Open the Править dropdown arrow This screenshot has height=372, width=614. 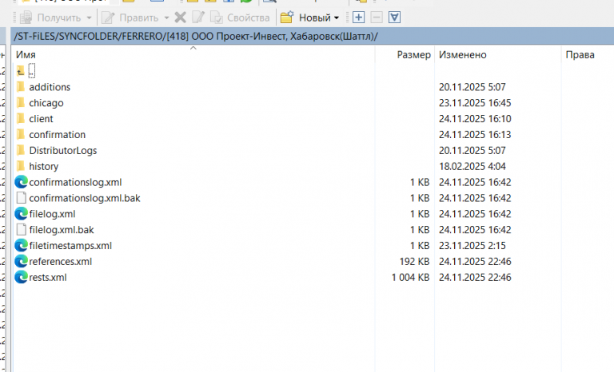[166, 18]
